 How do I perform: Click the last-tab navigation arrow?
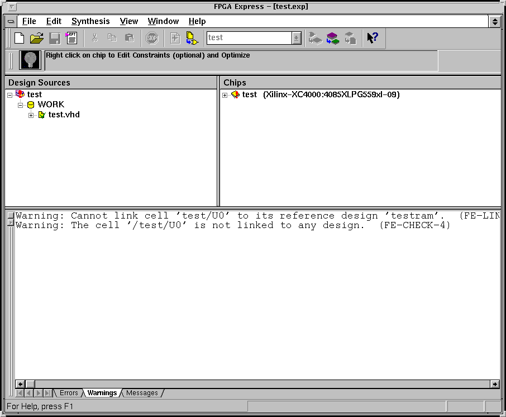coord(48,393)
